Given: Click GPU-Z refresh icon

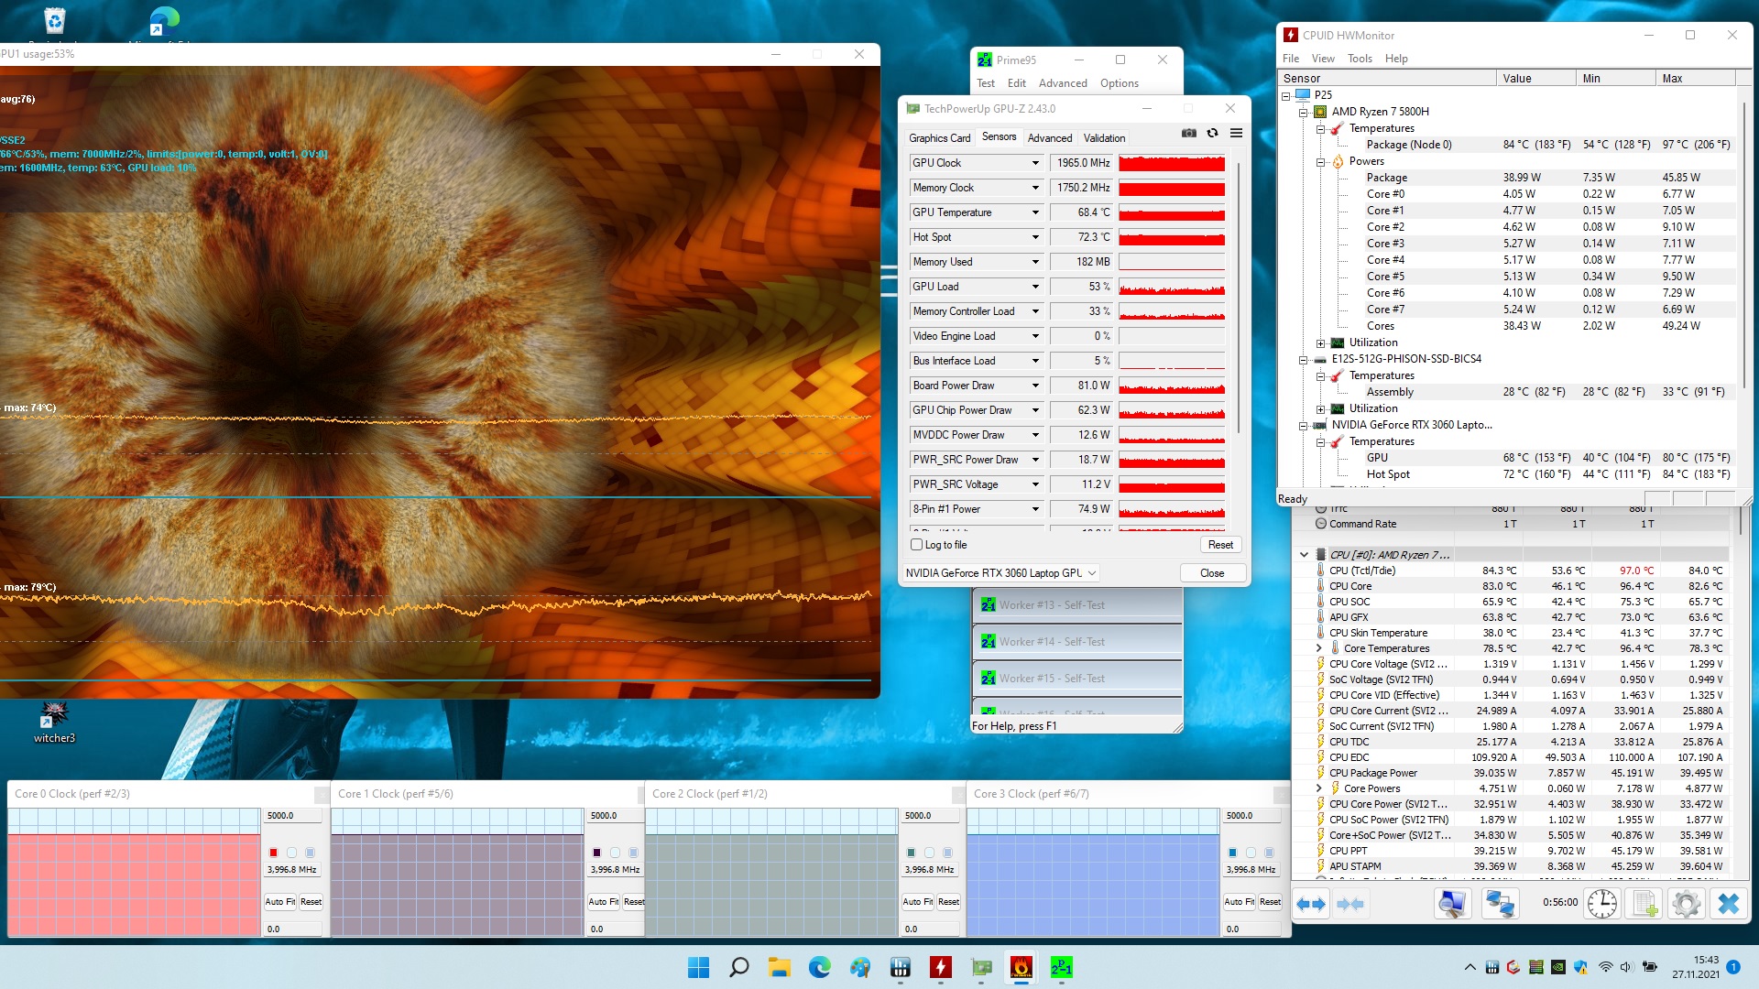Looking at the screenshot, I should click(1212, 134).
